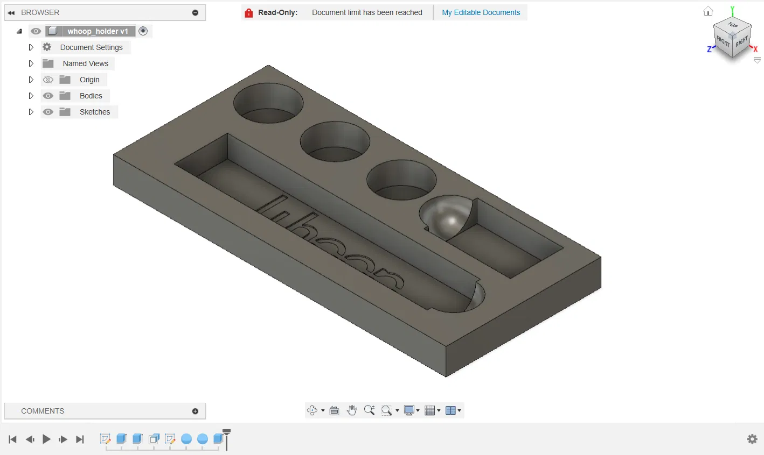This screenshot has height=455, width=764.
Task: Click the Bodies folder icon
Action: coord(65,96)
